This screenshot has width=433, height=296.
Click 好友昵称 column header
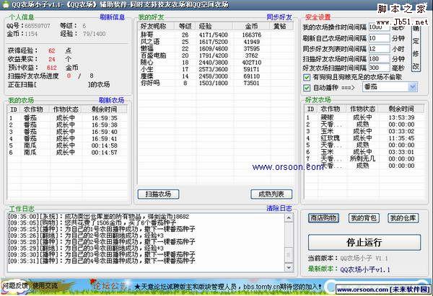156,26
